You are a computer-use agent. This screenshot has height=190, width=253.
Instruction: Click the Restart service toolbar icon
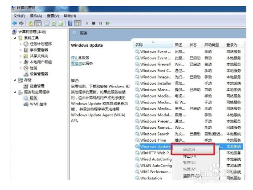pyautogui.click(x=108, y=23)
